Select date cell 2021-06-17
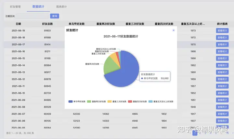This screenshot has height=139, width=234. coord(18,44)
